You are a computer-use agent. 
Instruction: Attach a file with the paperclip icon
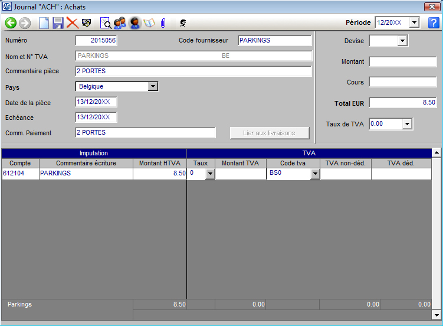pyautogui.click(x=163, y=23)
